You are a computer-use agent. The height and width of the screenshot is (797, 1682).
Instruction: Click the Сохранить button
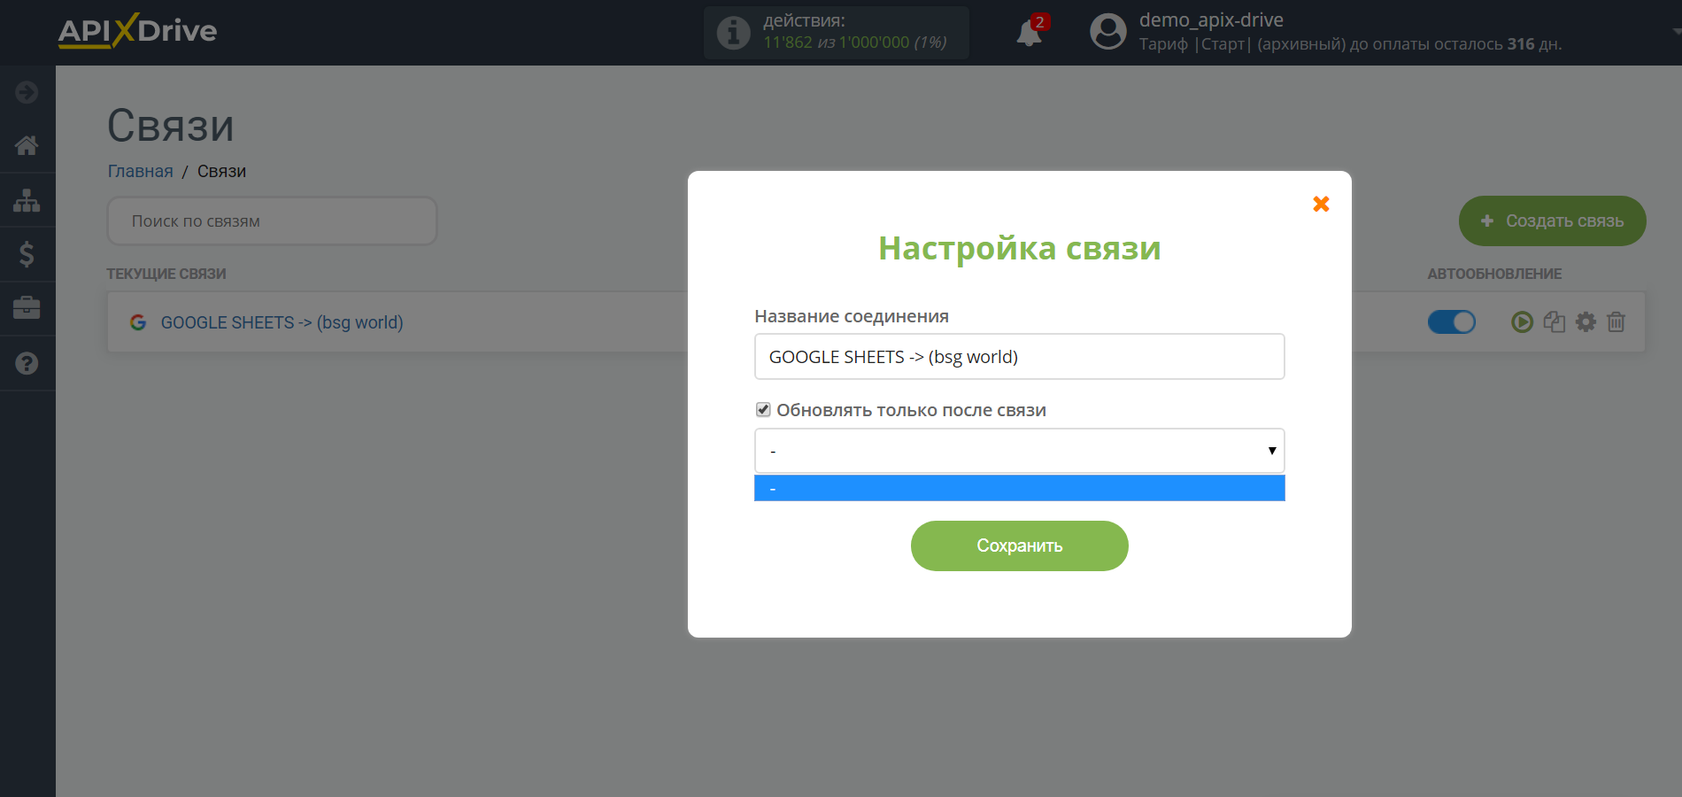point(1019,546)
